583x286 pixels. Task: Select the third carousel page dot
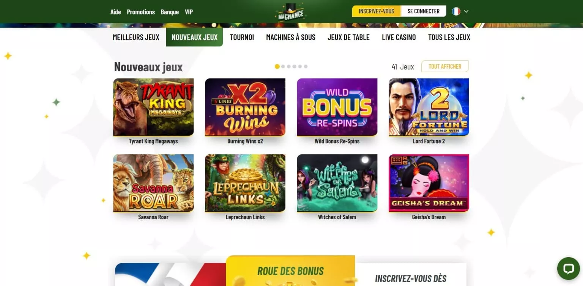click(x=288, y=66)
